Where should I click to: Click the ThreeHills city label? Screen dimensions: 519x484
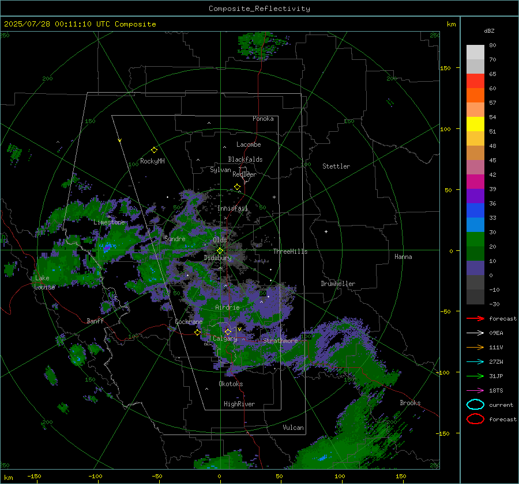290,251
